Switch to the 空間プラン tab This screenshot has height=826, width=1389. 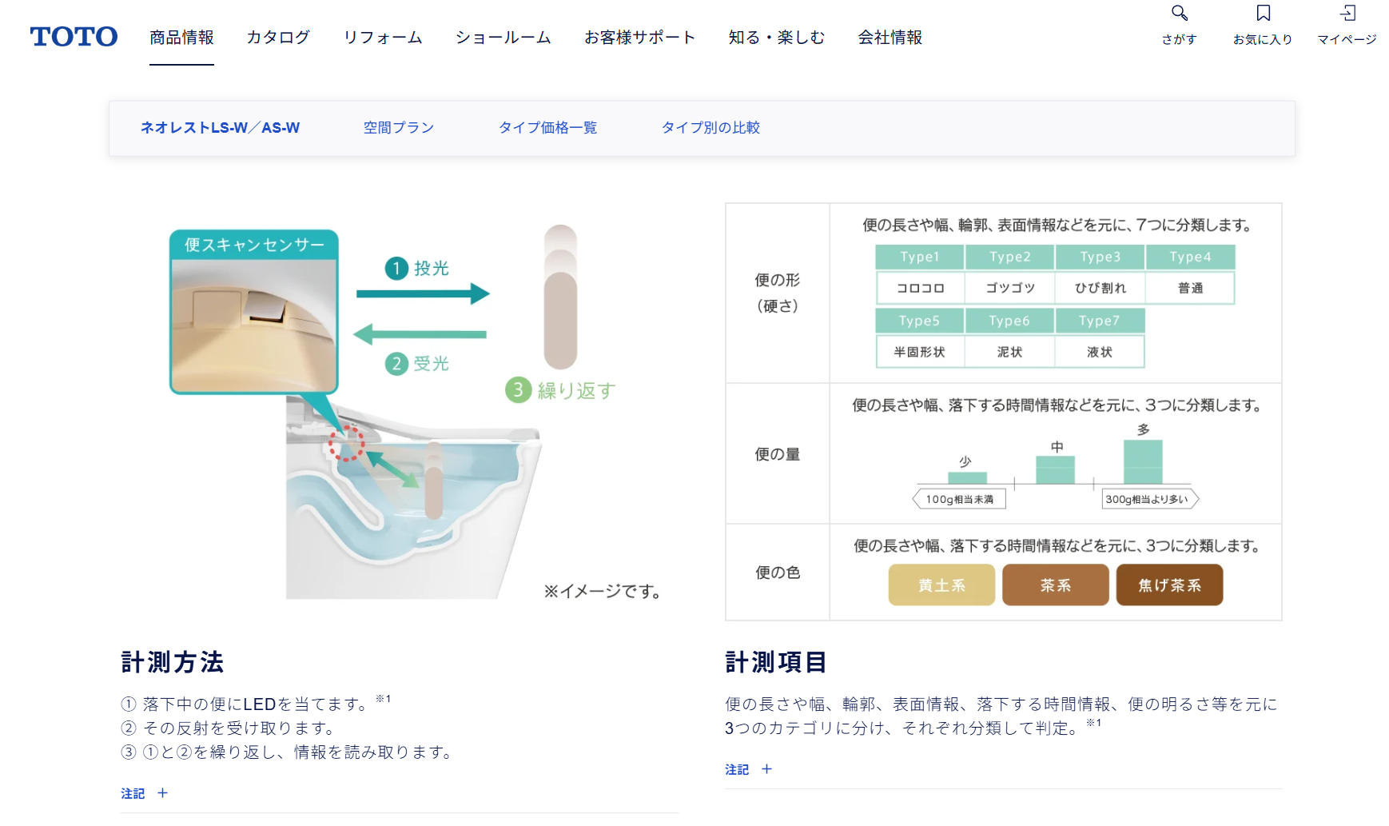(398, 128)
